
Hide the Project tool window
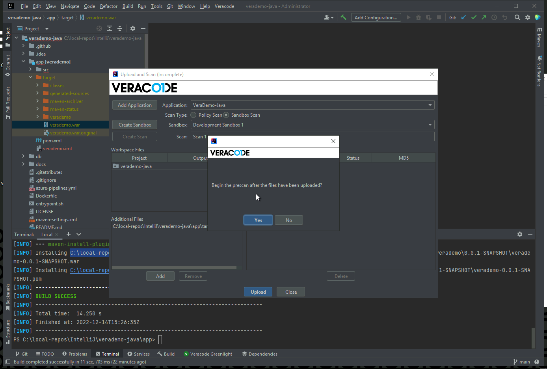pos(143,28)
